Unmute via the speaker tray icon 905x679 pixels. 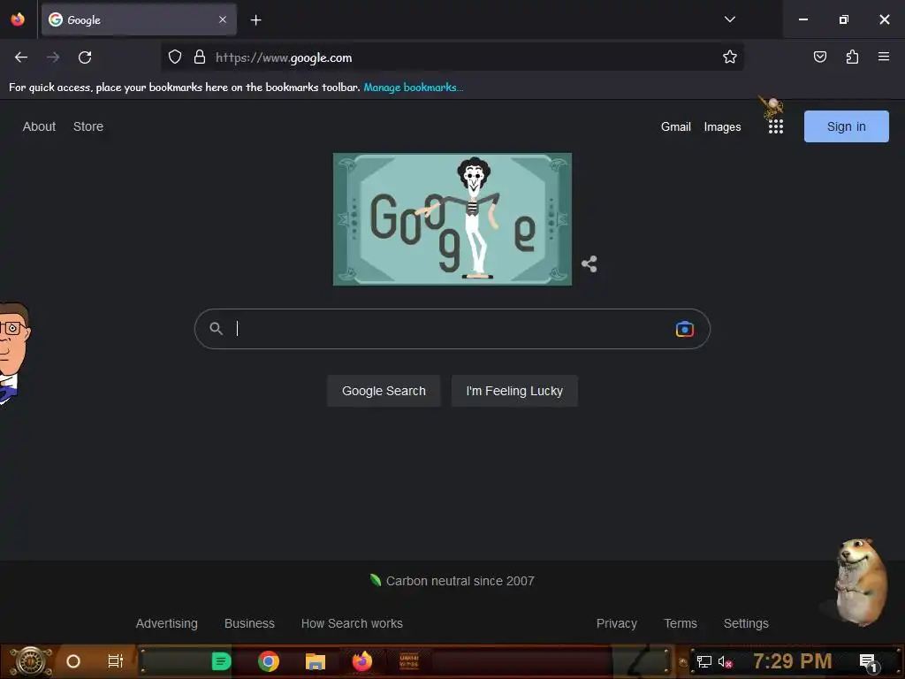tap(725, 661)
